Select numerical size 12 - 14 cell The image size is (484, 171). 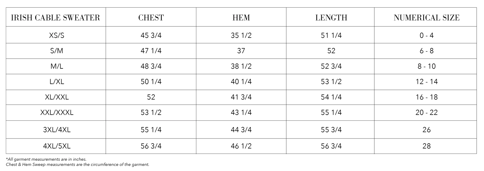(426, 82)
